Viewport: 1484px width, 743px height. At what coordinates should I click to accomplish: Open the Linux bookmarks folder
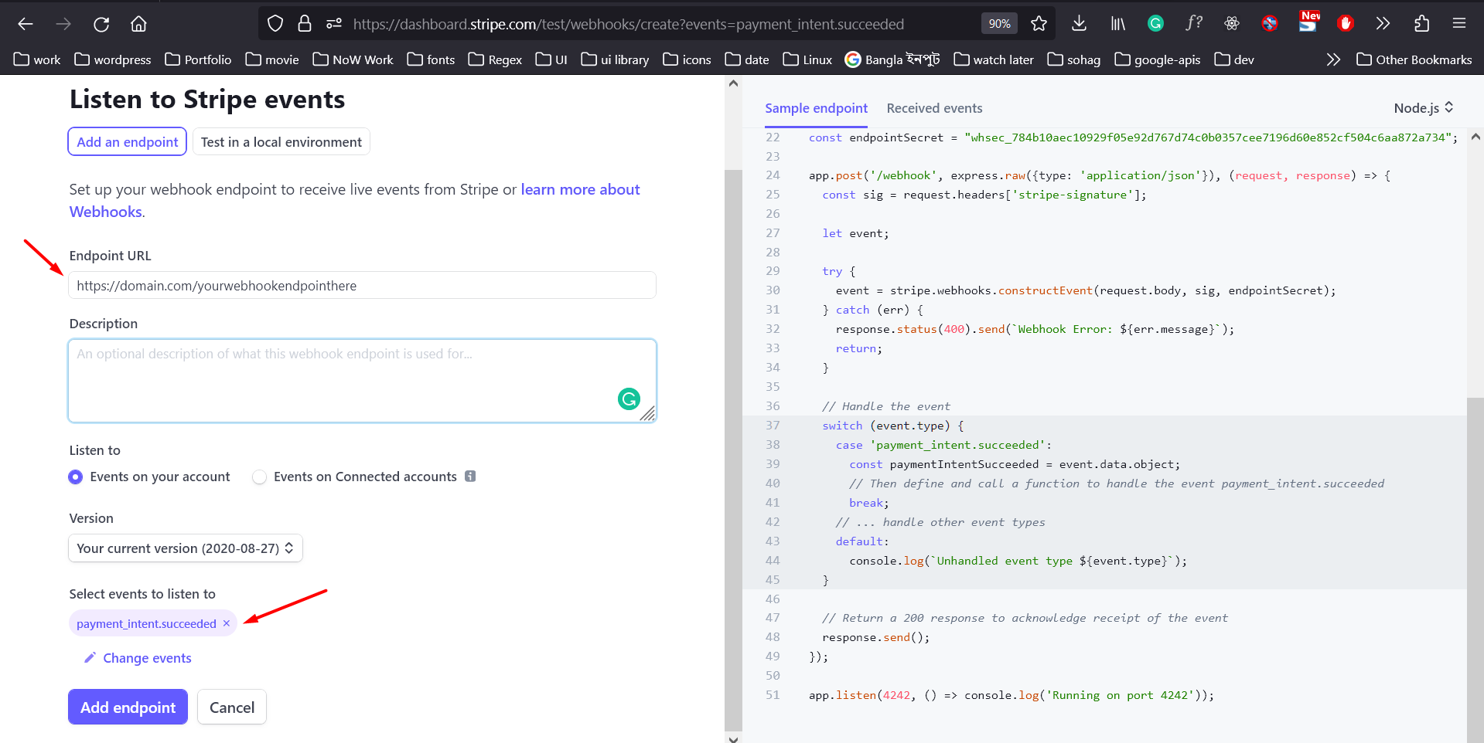coord(807,59)
